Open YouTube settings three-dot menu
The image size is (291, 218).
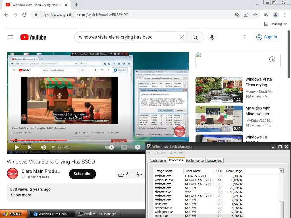tap(245, 37)
